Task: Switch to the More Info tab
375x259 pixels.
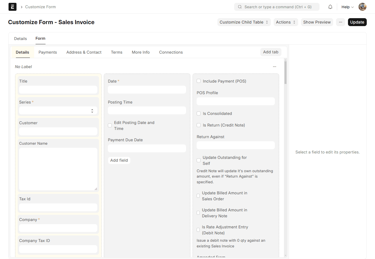Action: (141, 52)
